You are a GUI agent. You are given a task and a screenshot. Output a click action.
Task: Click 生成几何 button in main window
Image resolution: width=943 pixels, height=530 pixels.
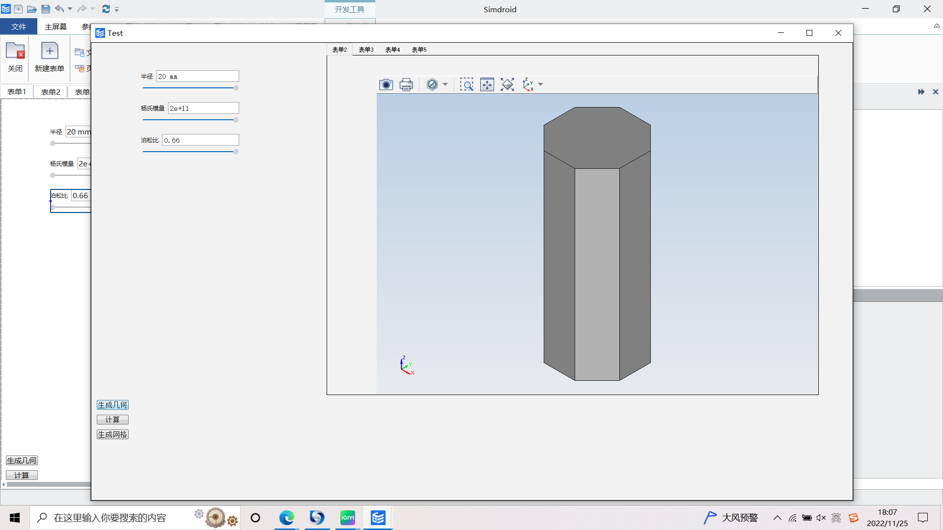coord(22,460)
